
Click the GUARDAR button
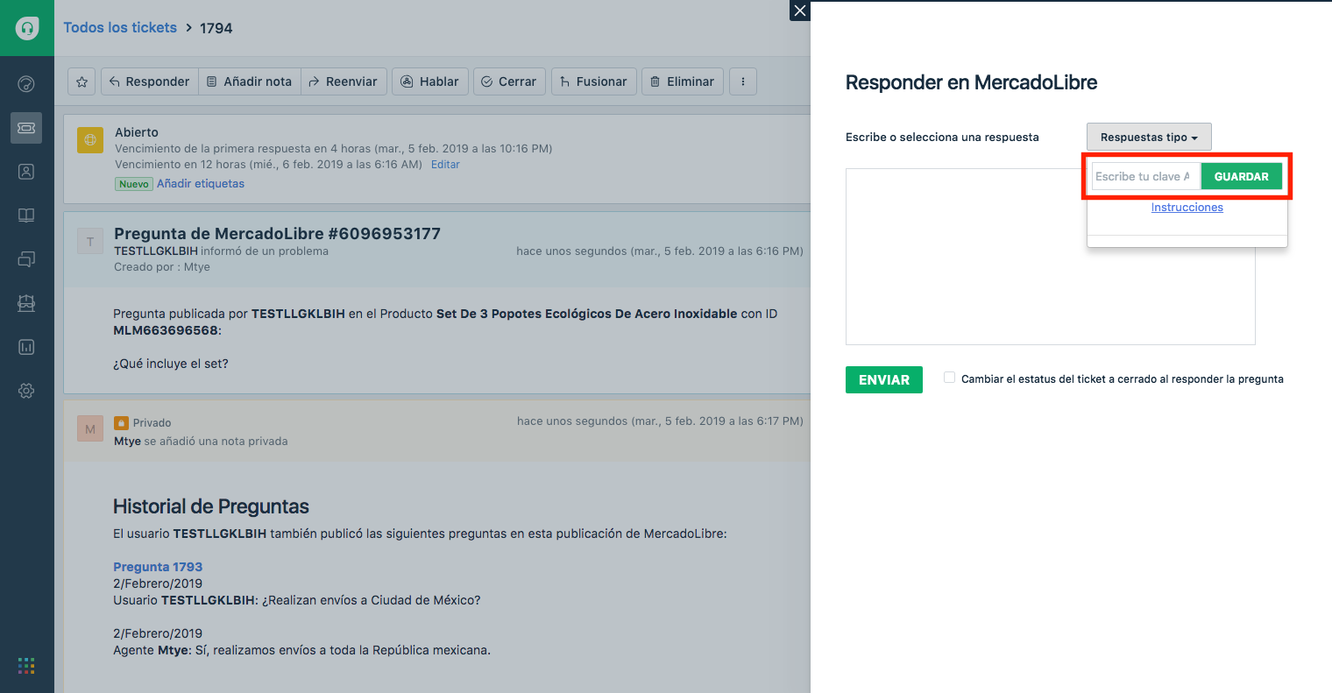(x=1241, y=176)
